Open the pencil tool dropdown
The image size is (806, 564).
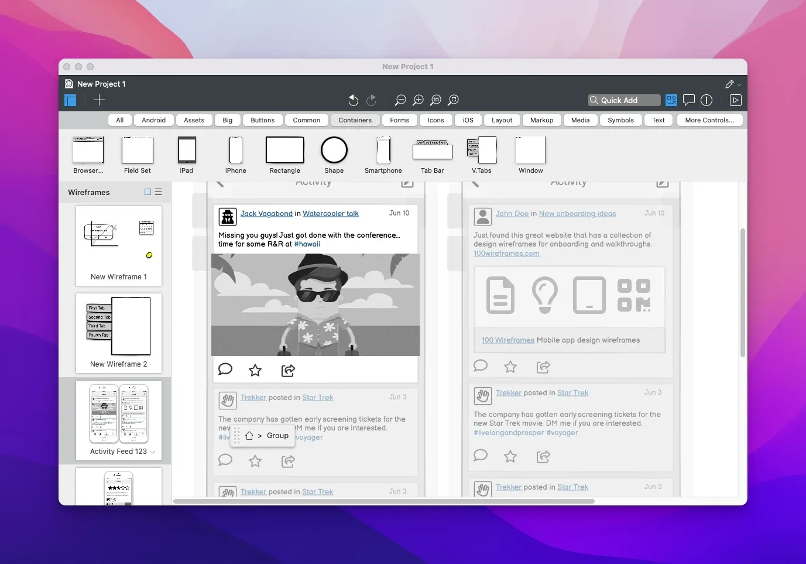732,84
